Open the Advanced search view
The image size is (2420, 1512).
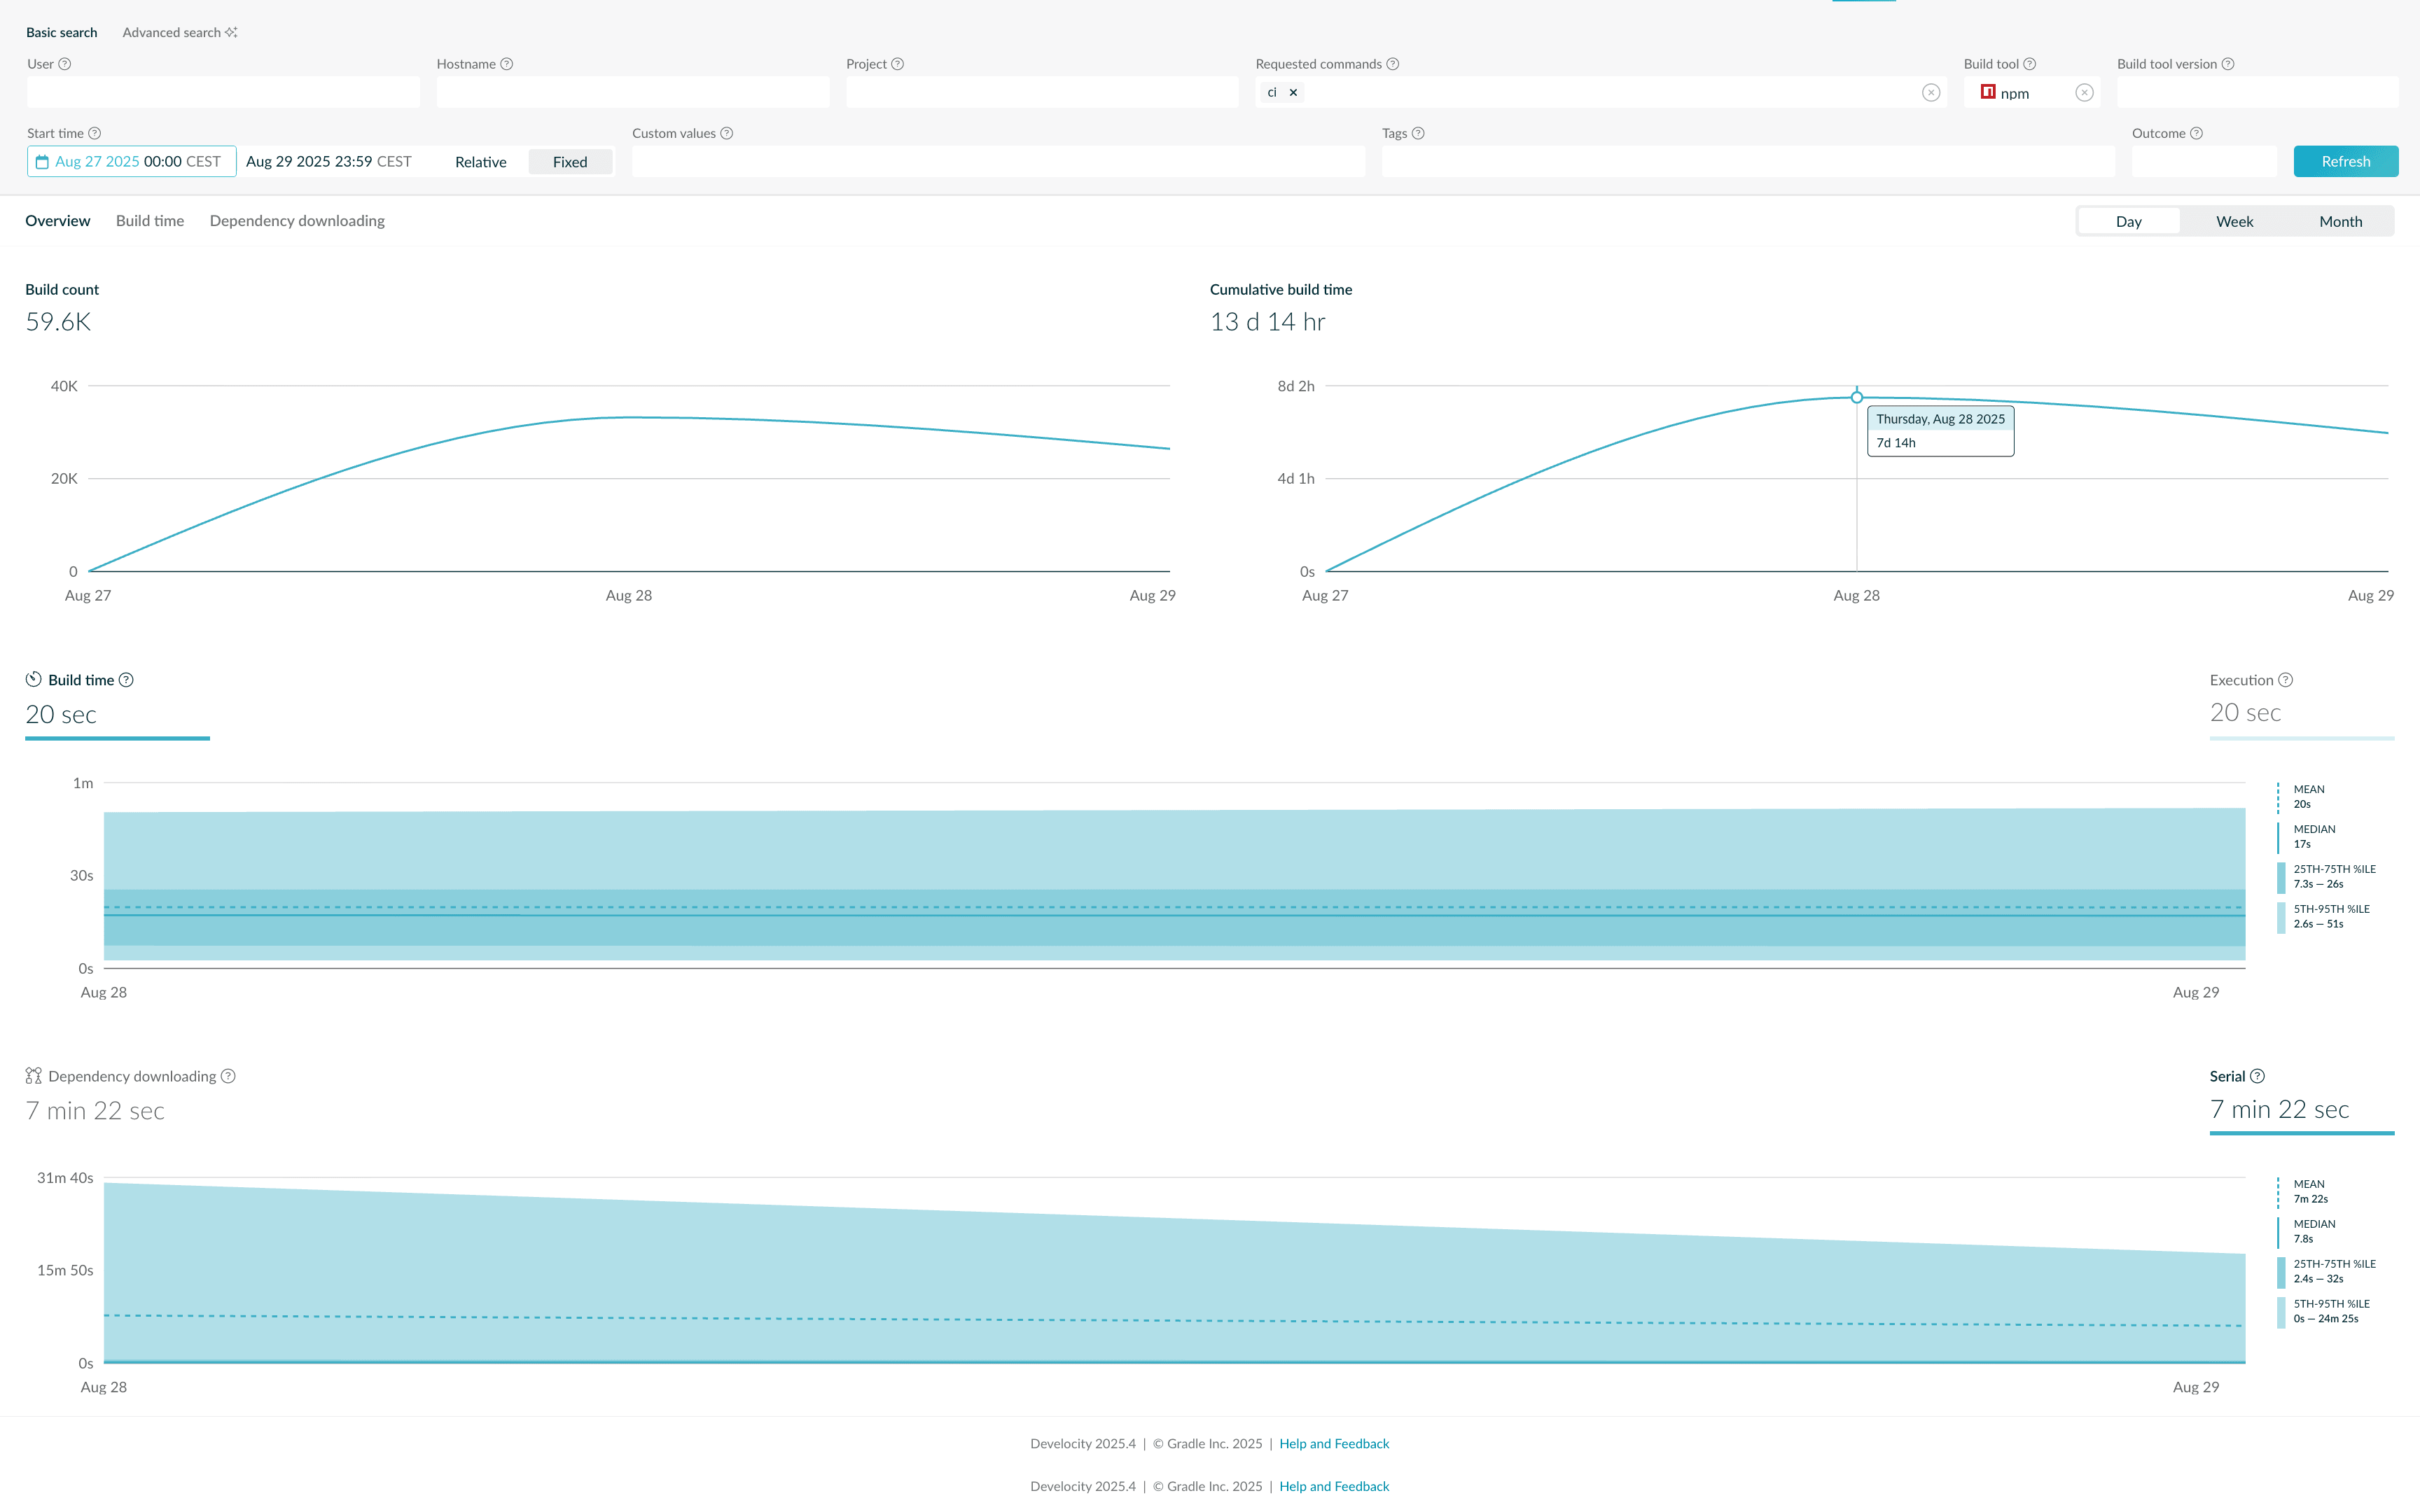(172, 32)
